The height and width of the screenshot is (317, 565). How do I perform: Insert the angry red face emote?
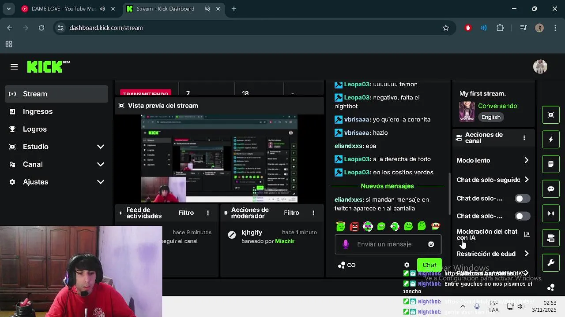click(354, 226)
